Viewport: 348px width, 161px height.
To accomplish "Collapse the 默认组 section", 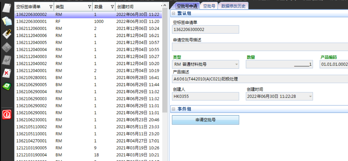I will [x=173, y=14].
